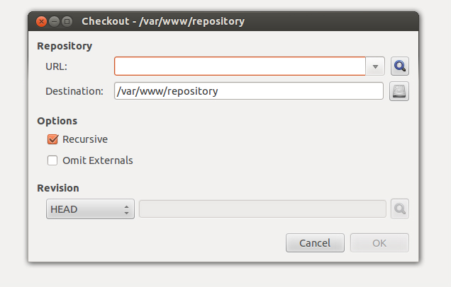
Task: Click into the Destination path field
Action: pyautogui.click(x=249, y=91)
